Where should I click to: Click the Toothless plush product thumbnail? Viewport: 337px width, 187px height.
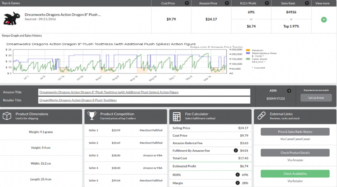12,18
